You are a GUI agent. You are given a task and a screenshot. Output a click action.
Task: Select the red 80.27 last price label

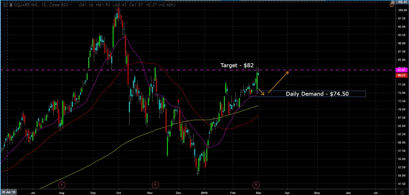coord(401,75)
